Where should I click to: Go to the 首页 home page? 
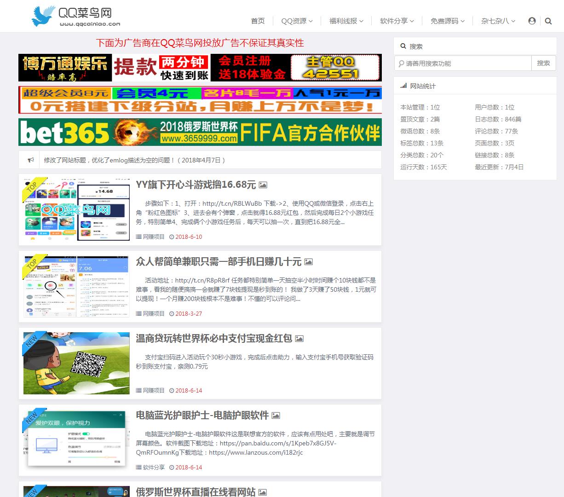tap(258, 21)
